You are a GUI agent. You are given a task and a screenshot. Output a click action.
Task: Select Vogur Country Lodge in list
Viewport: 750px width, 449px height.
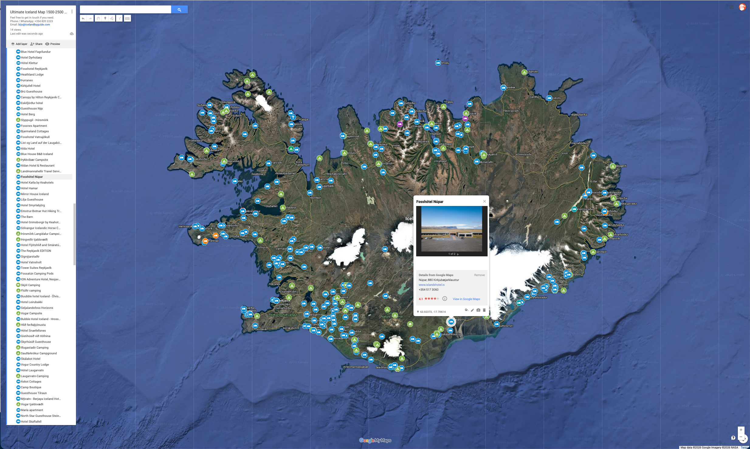pos(35,364)
